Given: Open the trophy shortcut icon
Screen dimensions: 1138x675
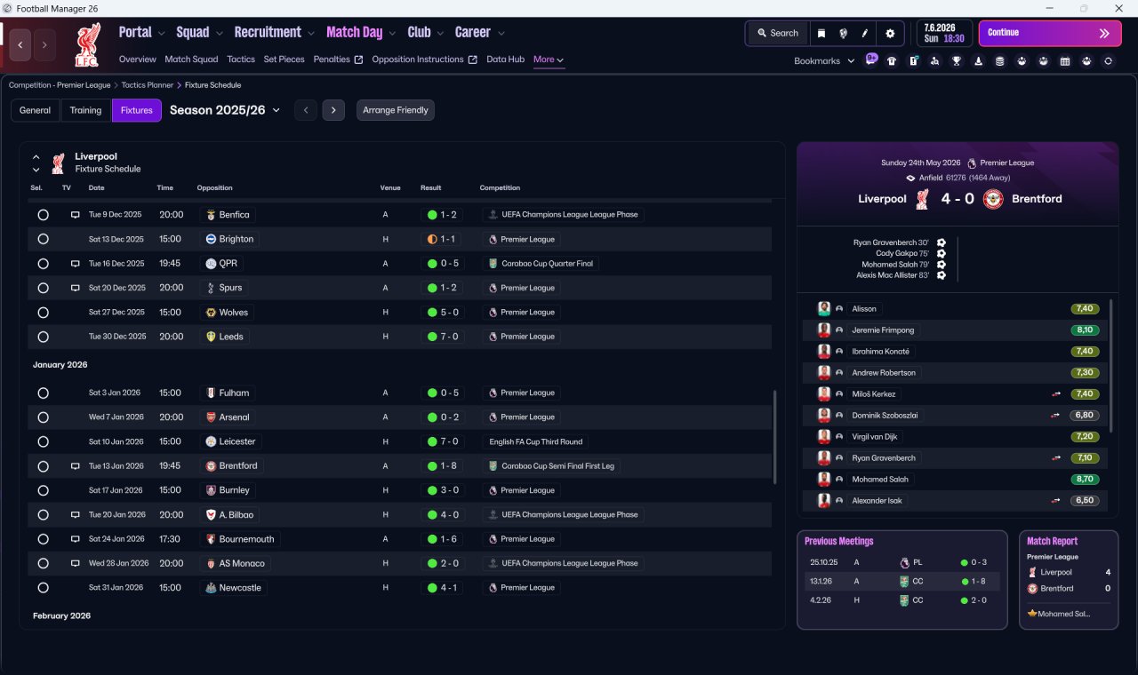Looking at the screenshot, I should pyautogui.click(x=957, y=61).
